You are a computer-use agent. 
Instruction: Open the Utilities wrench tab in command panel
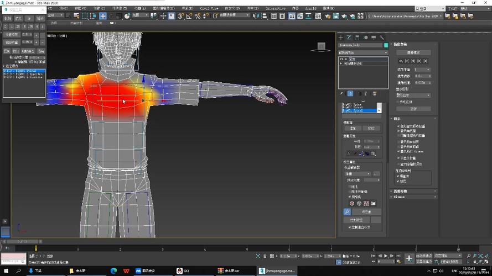(x=382, y=38)
